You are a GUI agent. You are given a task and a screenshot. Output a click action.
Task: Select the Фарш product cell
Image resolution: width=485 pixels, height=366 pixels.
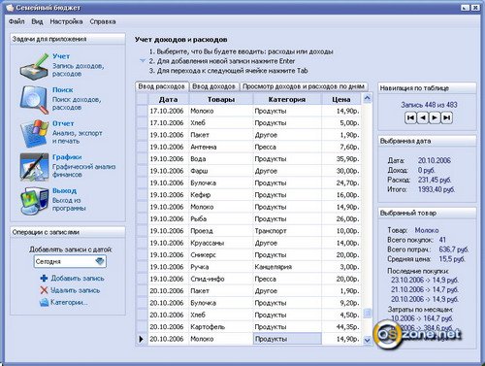[221, 171]
